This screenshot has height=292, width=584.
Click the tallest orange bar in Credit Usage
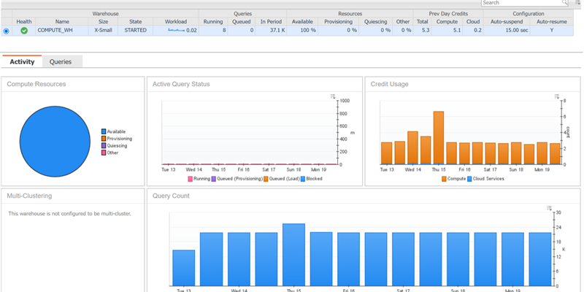point(439,138)
